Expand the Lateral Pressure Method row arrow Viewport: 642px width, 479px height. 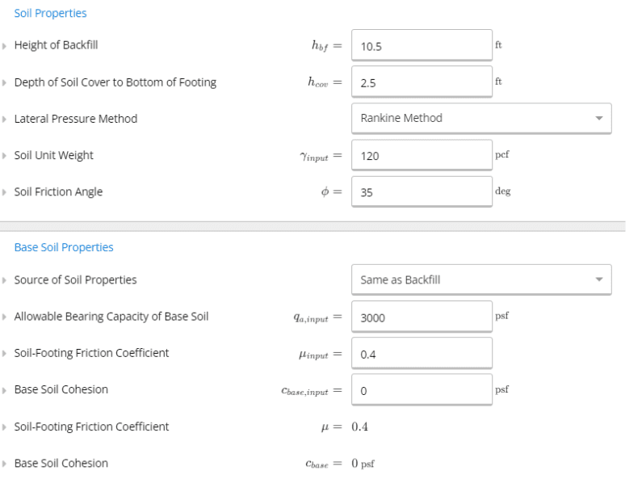pyautogui.click(x=4, y=119)
